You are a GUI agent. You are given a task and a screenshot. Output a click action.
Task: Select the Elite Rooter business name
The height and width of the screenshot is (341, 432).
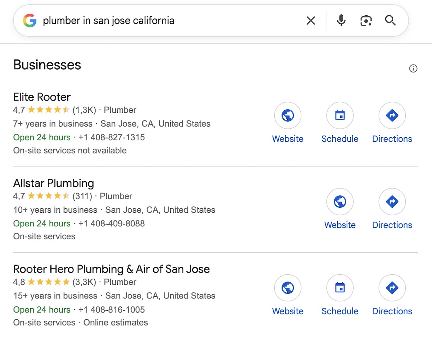(x=41, y=97)
